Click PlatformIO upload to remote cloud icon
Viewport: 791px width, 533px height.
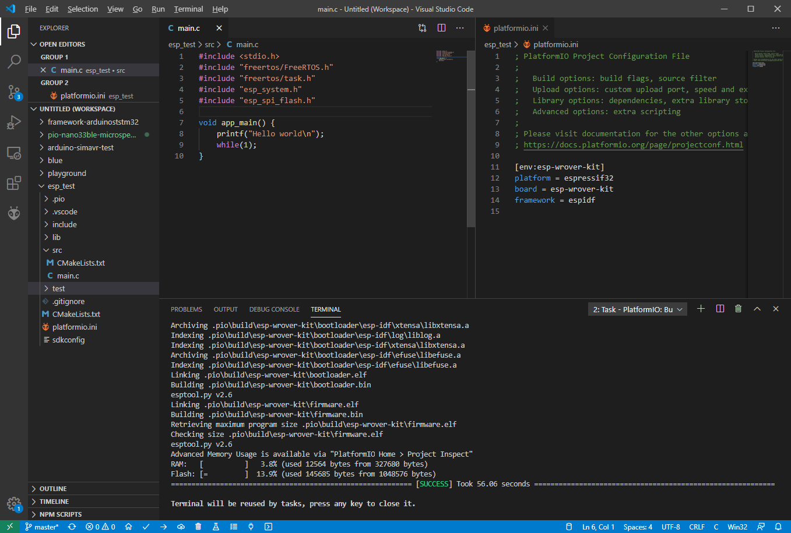coord(181,527)
